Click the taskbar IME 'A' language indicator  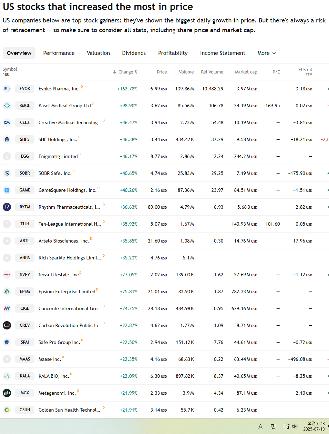point(260,427)
